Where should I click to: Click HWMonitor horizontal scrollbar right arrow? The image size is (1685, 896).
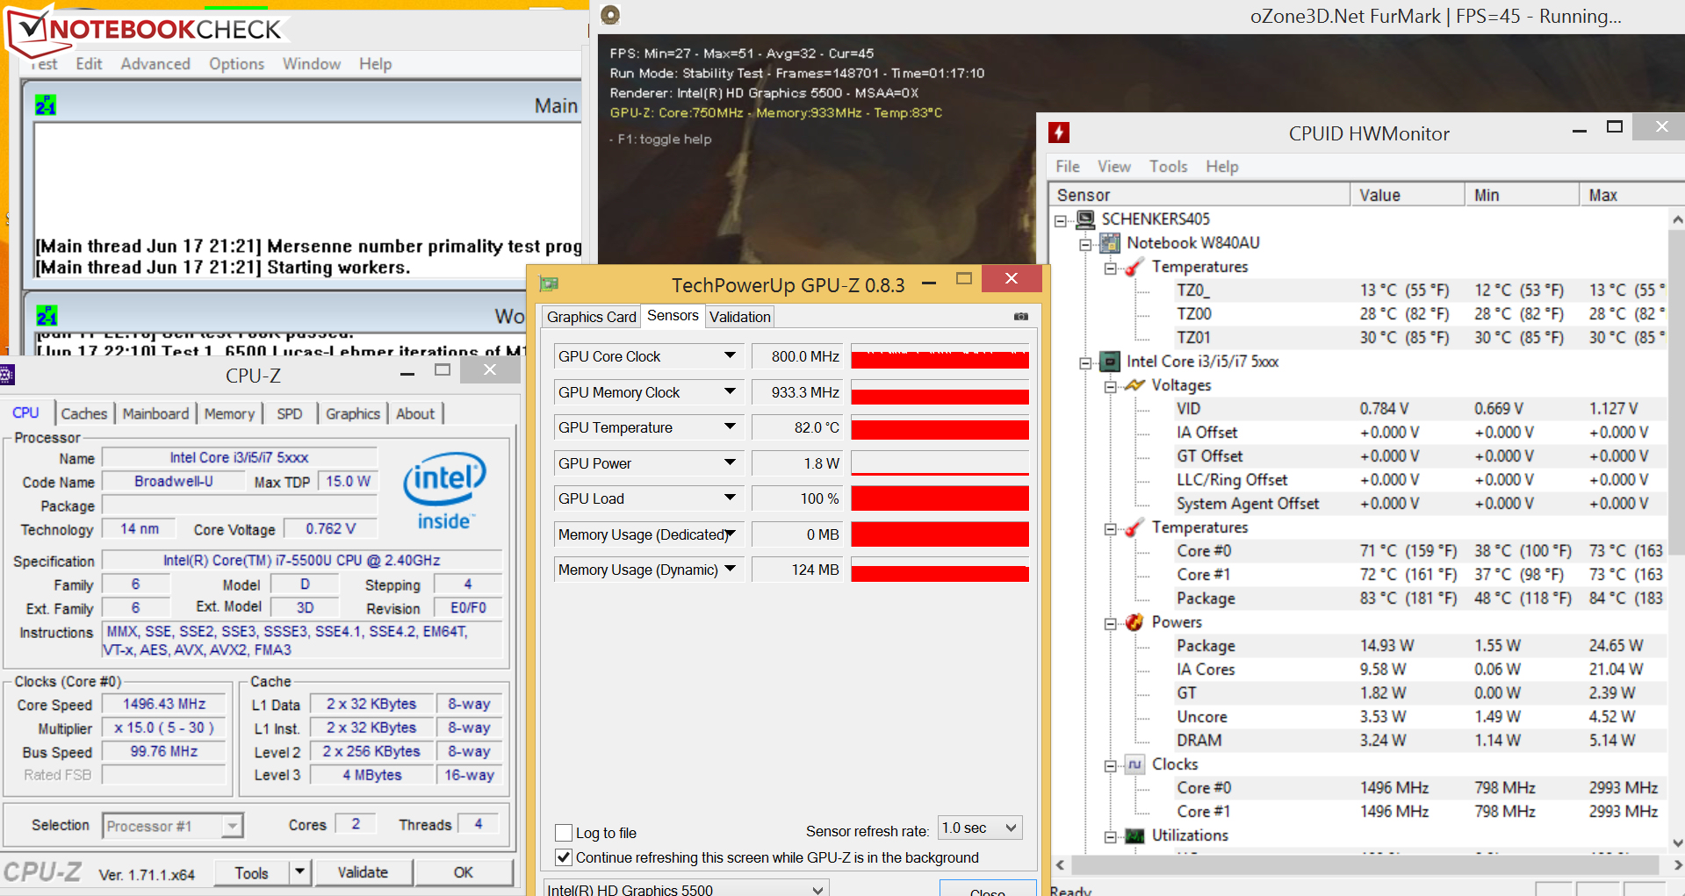click(1678, 865)
